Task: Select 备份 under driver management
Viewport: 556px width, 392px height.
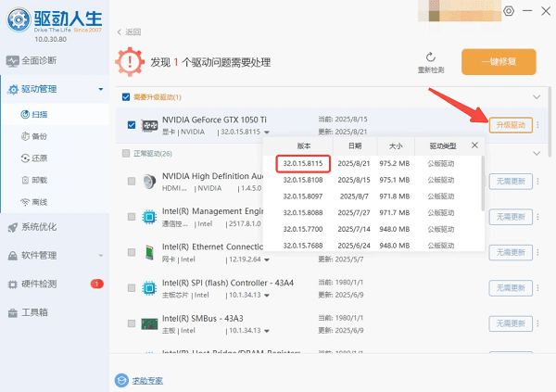Action: tap(38, 135)
